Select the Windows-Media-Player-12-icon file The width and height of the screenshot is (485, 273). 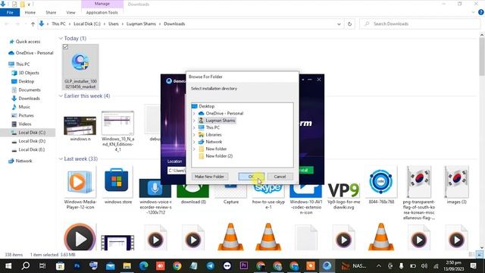[x=80, y=188]
